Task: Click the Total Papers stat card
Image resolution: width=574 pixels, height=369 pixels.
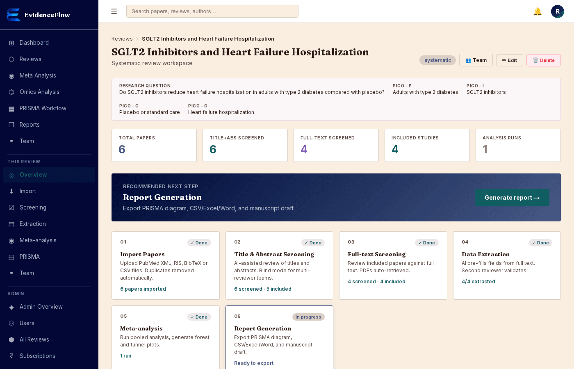Action: click(x=154, y=146)
